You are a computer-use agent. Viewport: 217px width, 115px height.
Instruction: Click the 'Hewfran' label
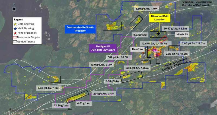(x=138, y=49)
